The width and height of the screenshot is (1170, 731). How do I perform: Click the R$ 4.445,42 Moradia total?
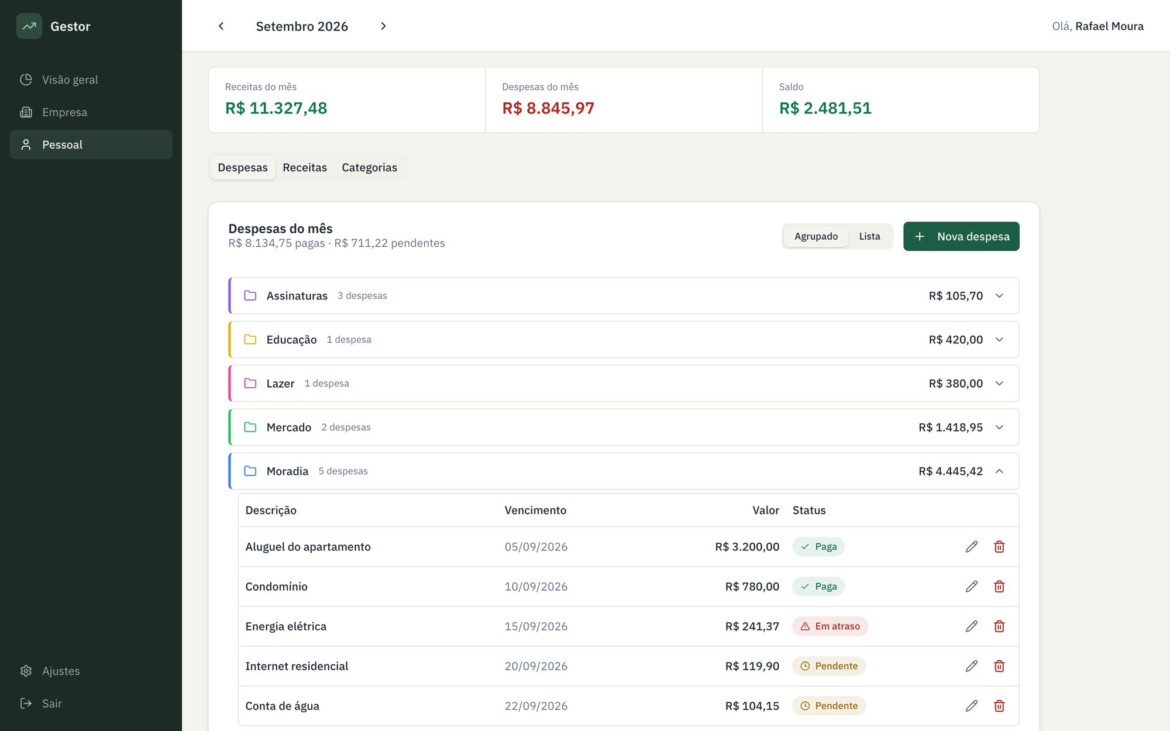tap(951, 471)
